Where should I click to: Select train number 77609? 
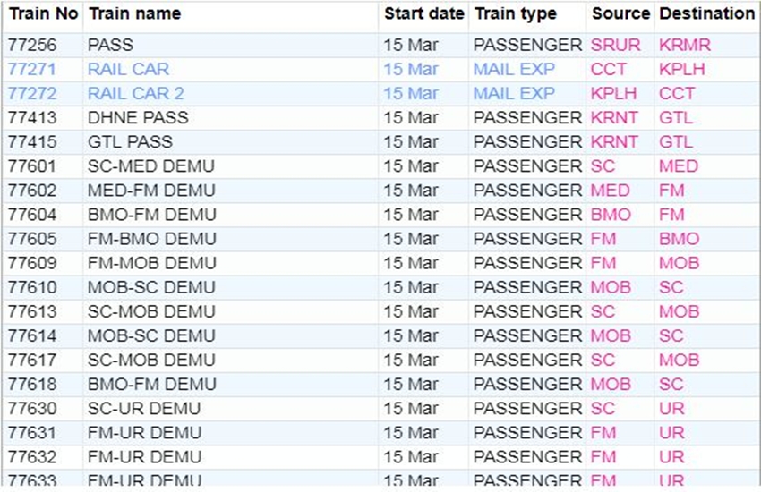[x=31, y=263]
